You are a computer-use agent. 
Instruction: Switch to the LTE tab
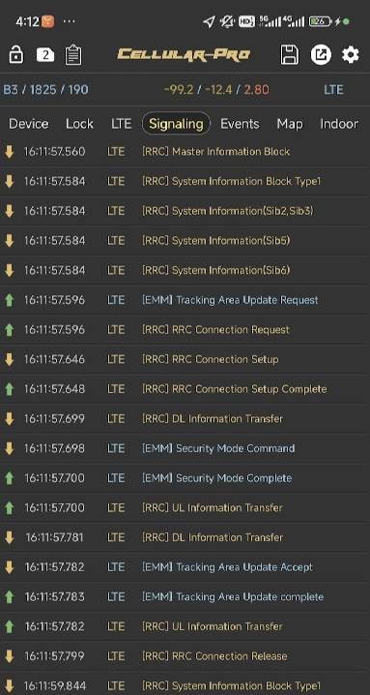[x=122, y=124]
